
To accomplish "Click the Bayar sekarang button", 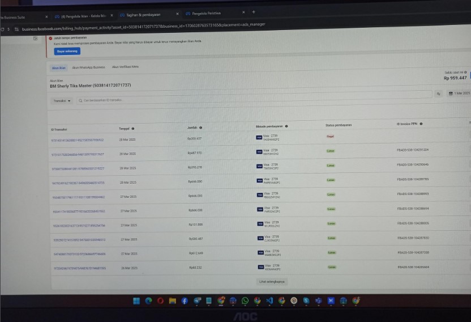I will click(x=67, y=51).
